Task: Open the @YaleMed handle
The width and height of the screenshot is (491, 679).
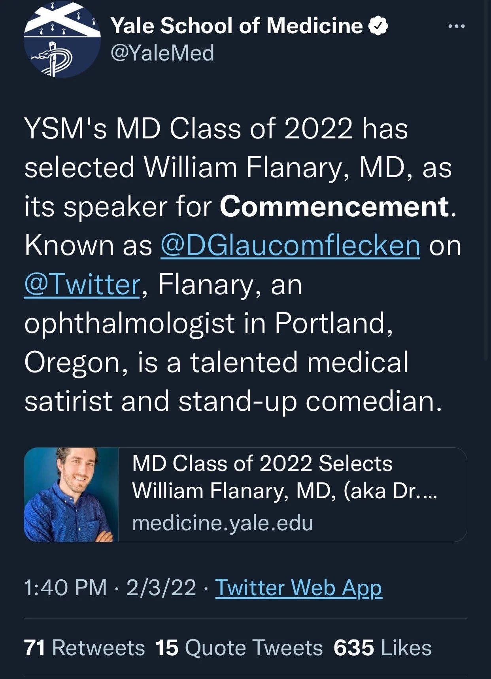Action: (x=162, y=53)
